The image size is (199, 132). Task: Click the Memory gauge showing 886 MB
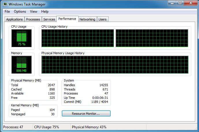(22, 64)
